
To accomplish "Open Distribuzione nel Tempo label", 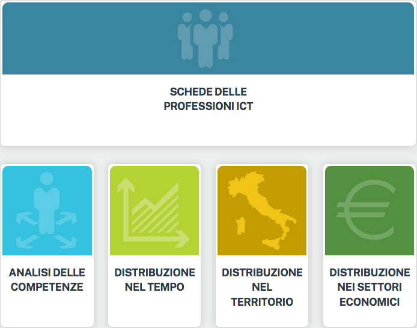I will [154, 279].
